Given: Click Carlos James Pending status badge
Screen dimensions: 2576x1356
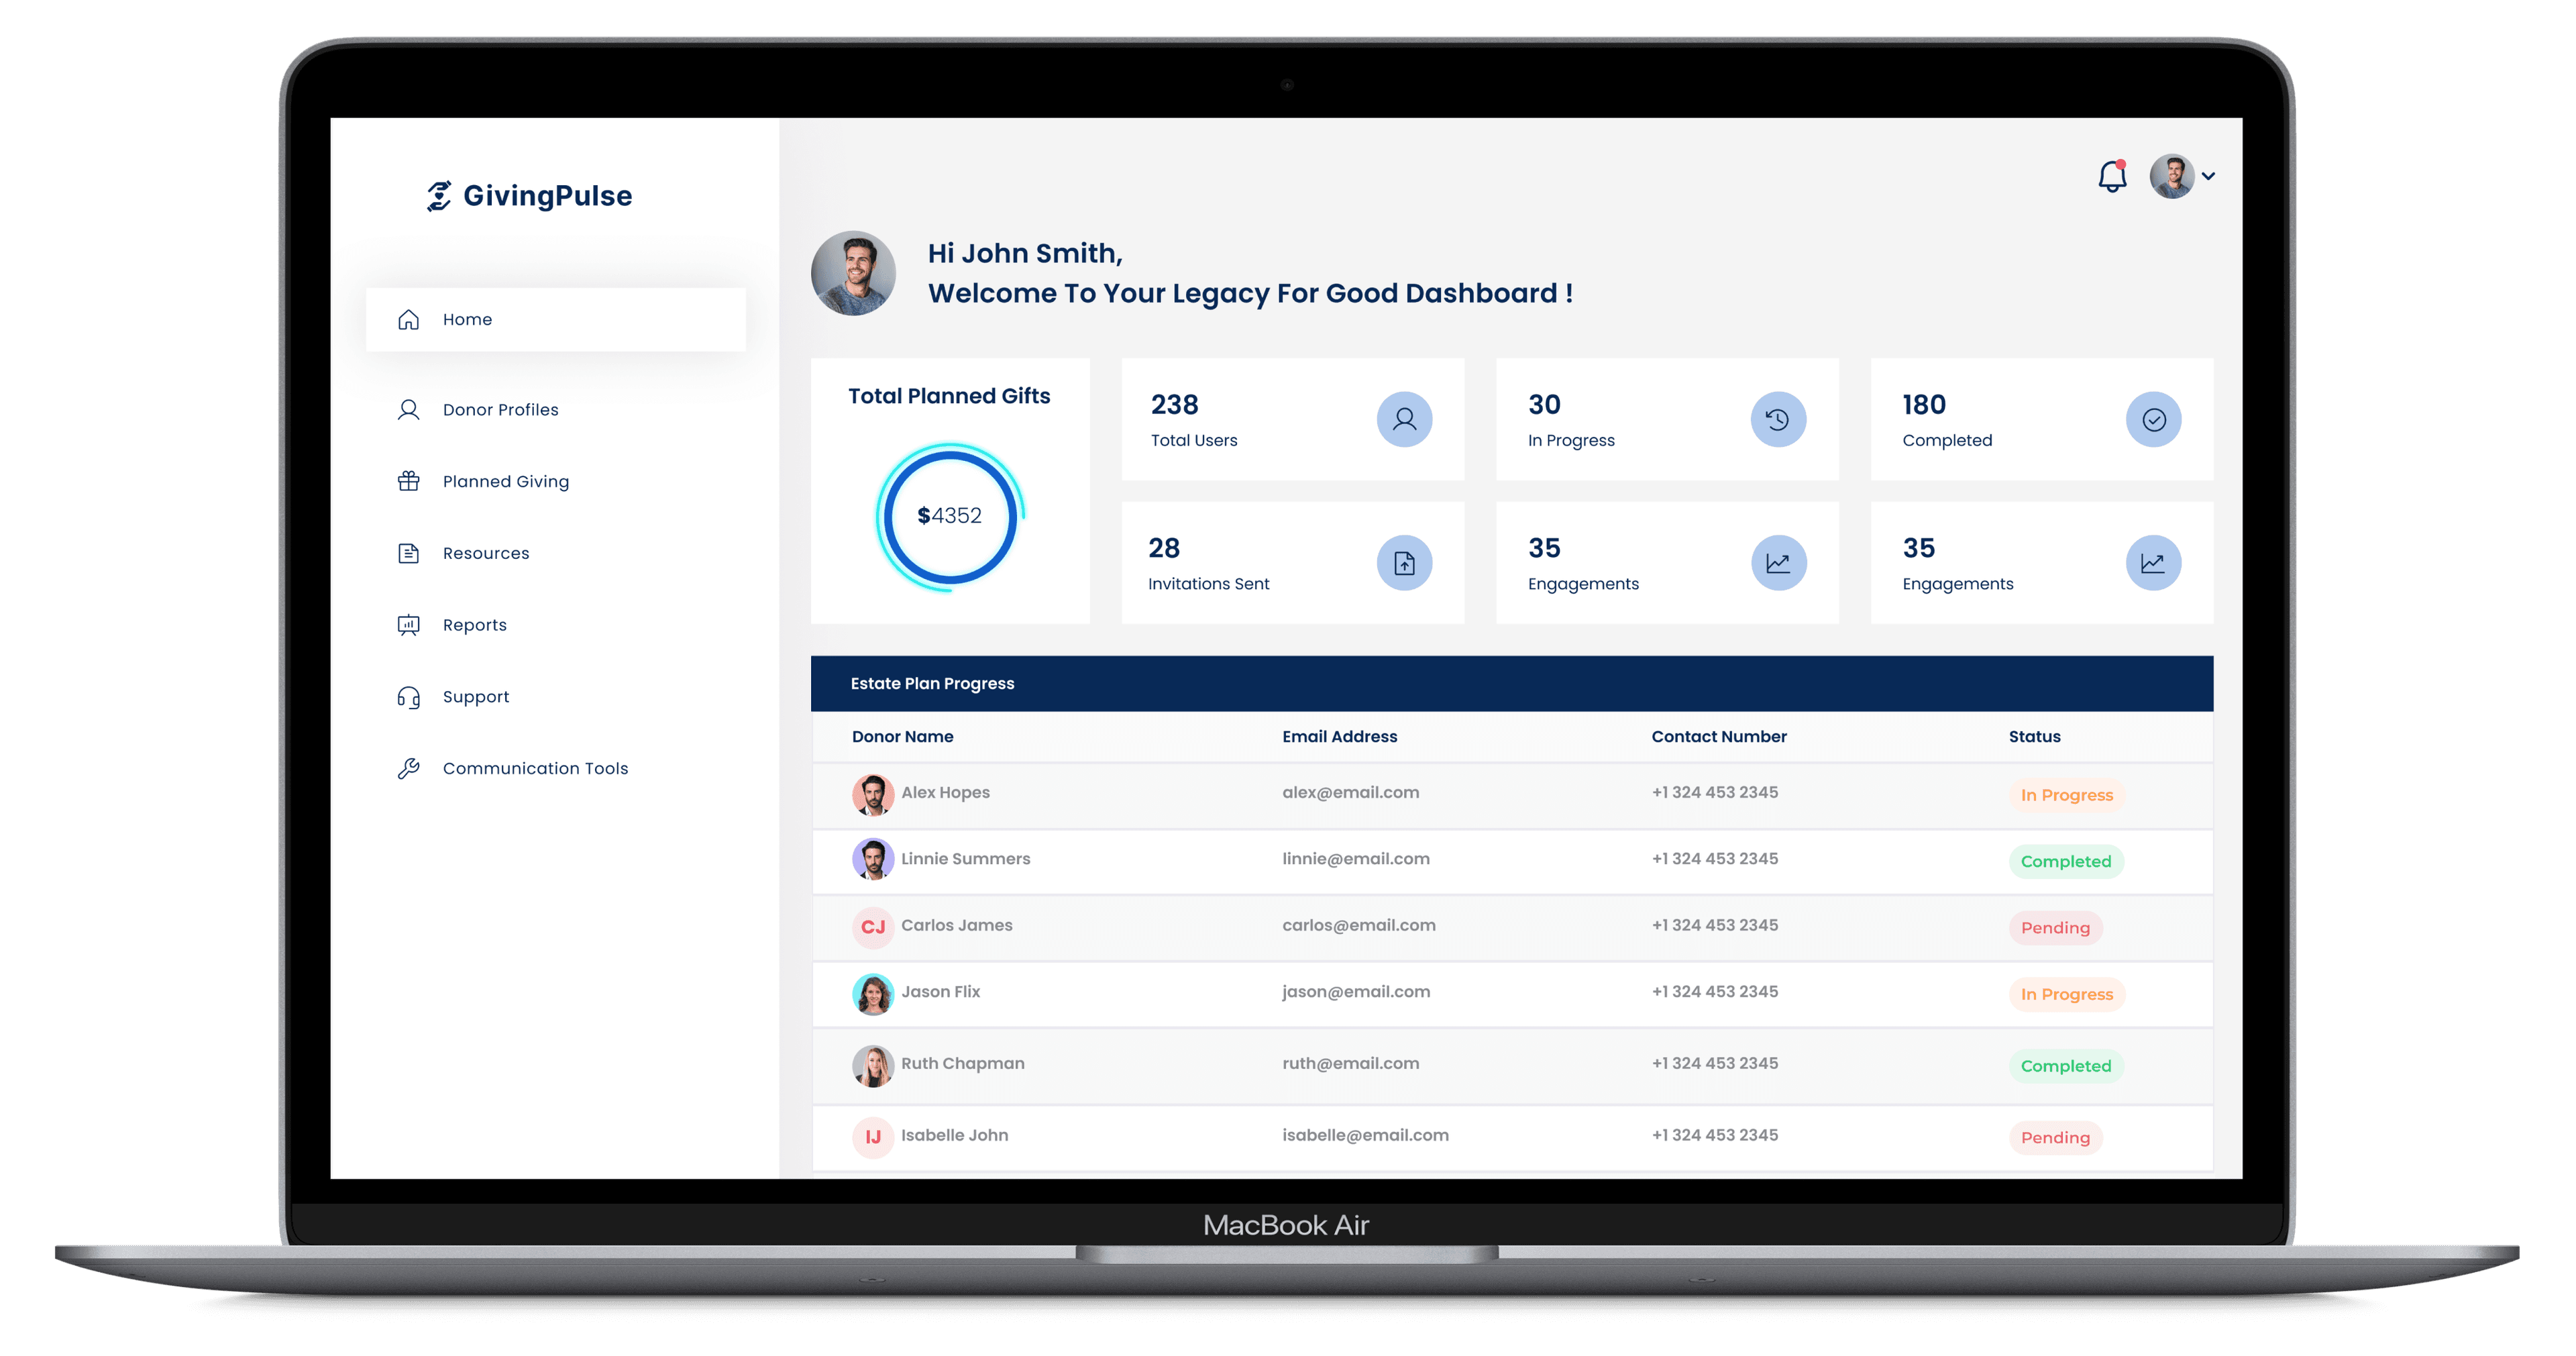Looking at the screenshot, I should pos(2055,928).
